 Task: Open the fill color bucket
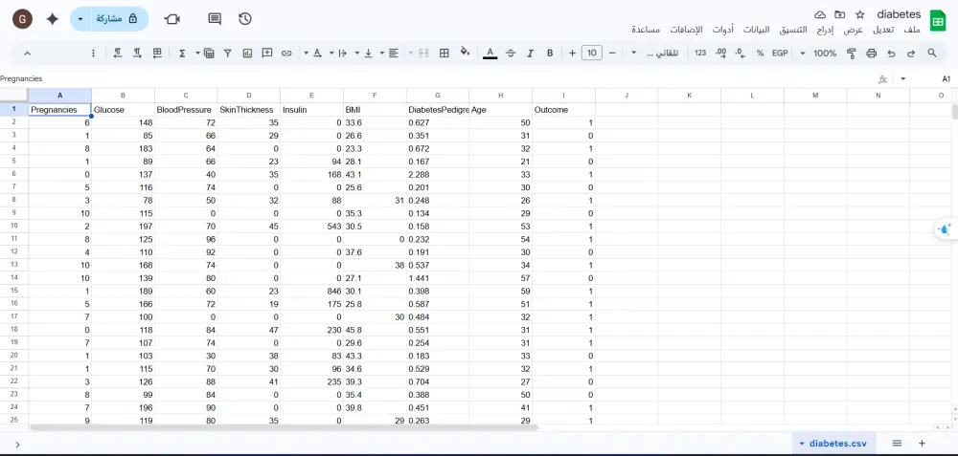click(x=465, y=53)
